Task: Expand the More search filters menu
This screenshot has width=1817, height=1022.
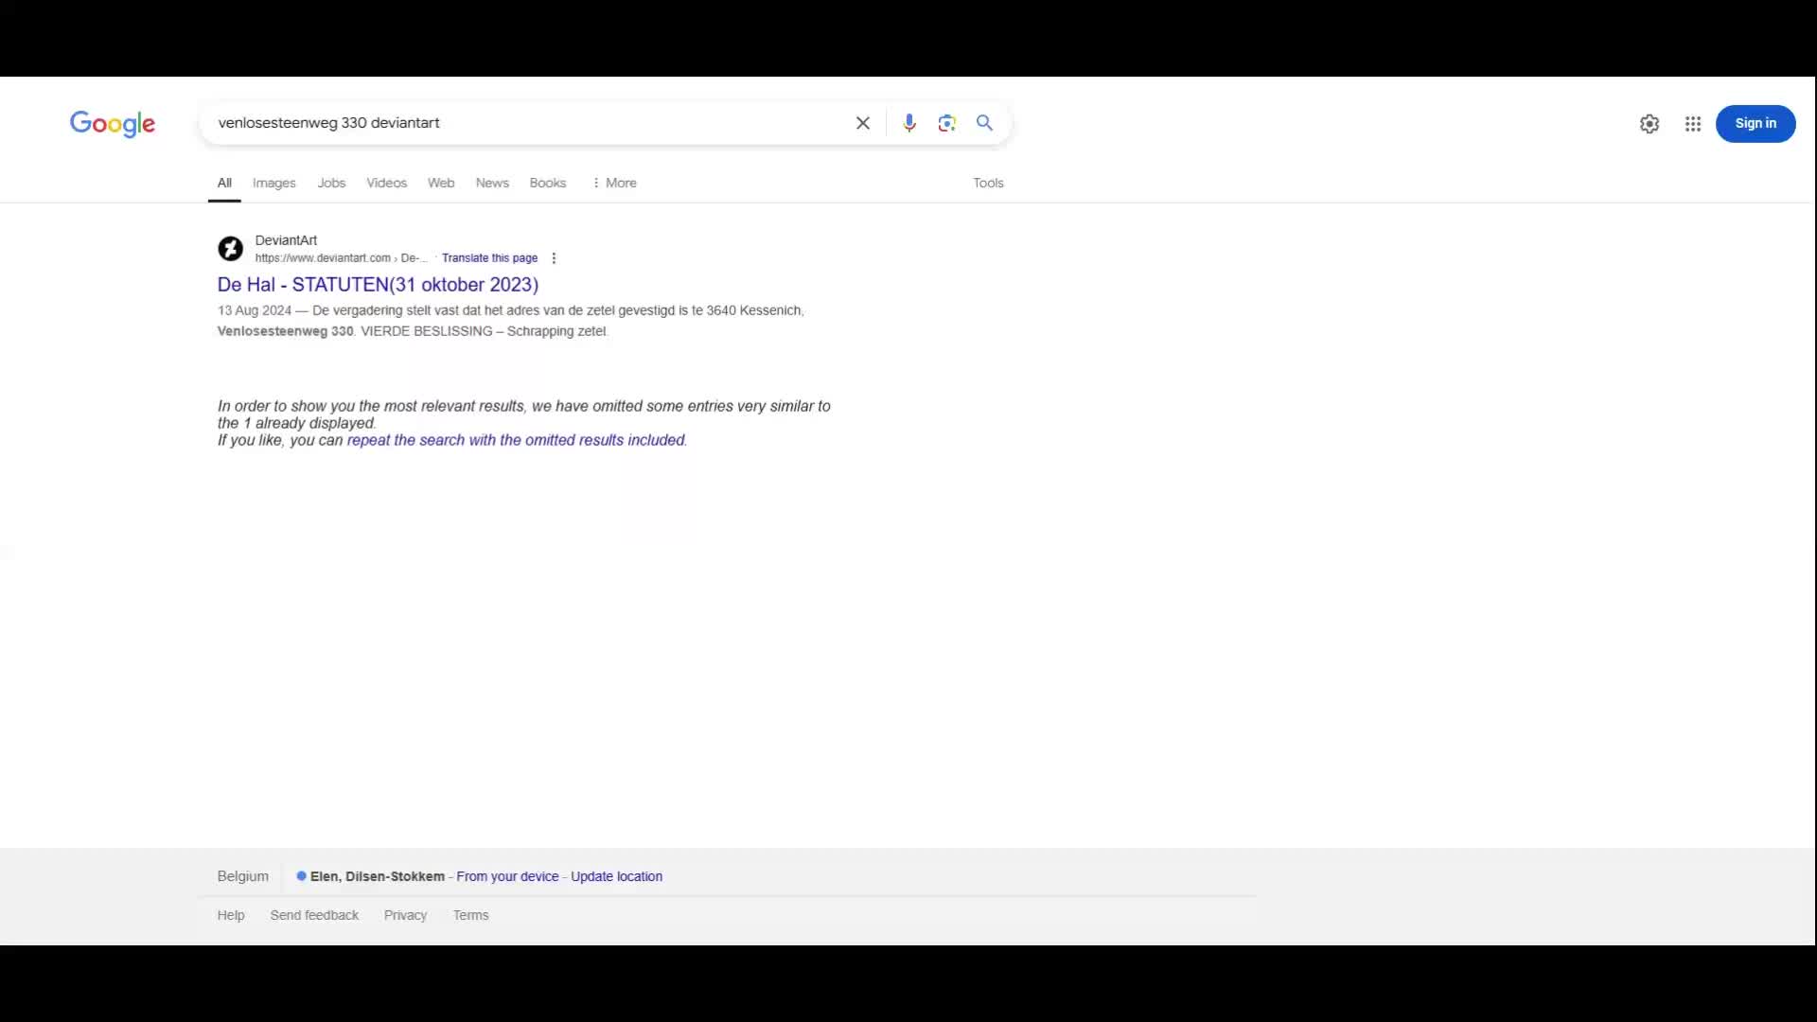Action: point(614,183)
